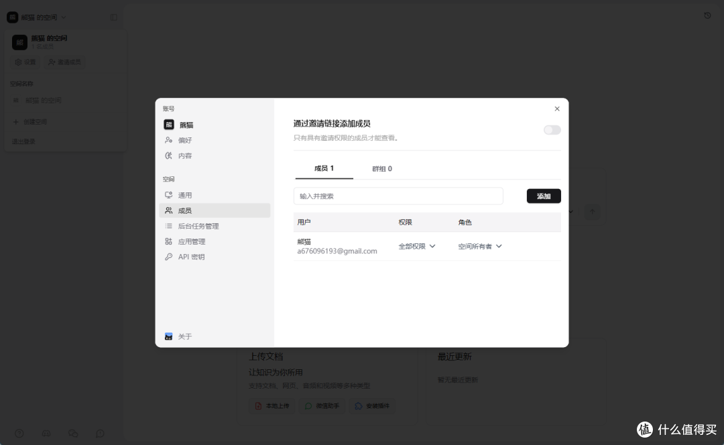Click the key icon beside API 密钥
The height and width of the screenshot is (445, 724).
coord(168,257)
